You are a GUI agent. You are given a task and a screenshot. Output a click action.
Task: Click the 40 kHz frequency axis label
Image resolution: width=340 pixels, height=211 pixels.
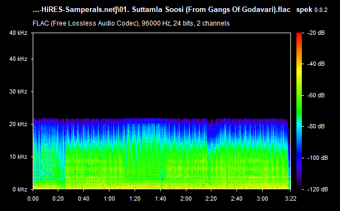18,59
